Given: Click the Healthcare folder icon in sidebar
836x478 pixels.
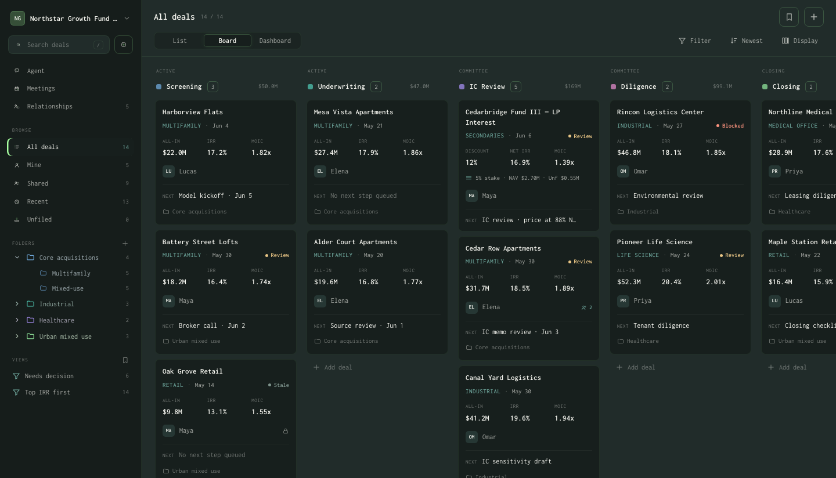Looking at the screenshot, I should (x=30, y=320).
